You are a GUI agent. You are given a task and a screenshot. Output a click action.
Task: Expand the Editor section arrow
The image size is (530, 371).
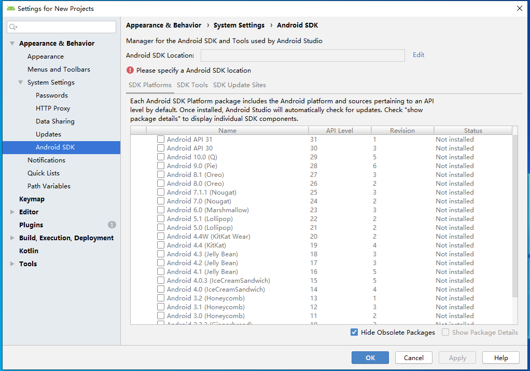(12, 212)
